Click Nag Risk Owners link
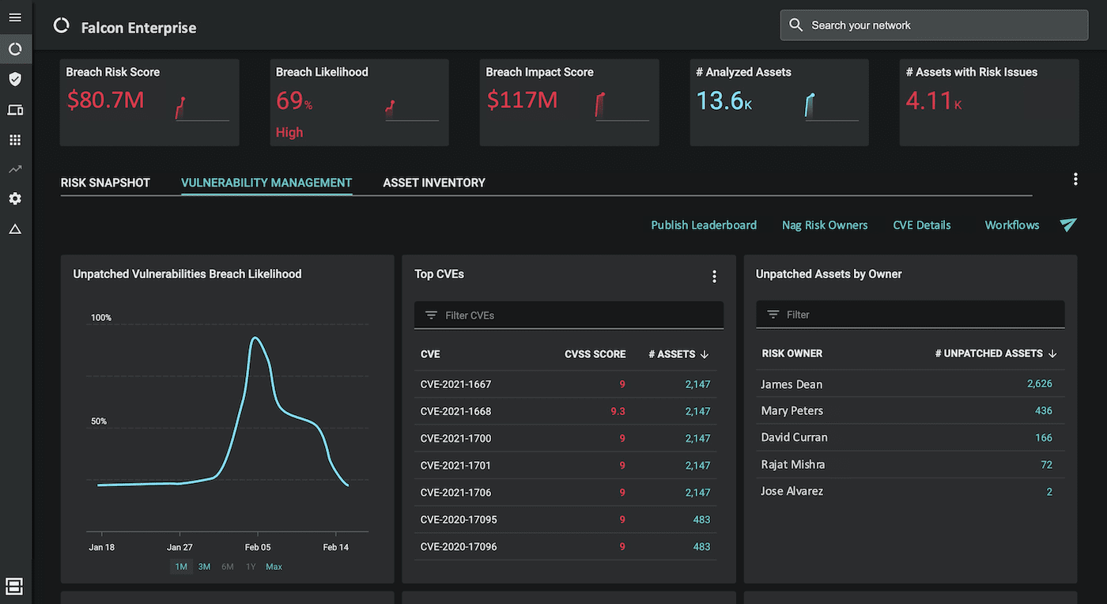 tap(825, 225)
